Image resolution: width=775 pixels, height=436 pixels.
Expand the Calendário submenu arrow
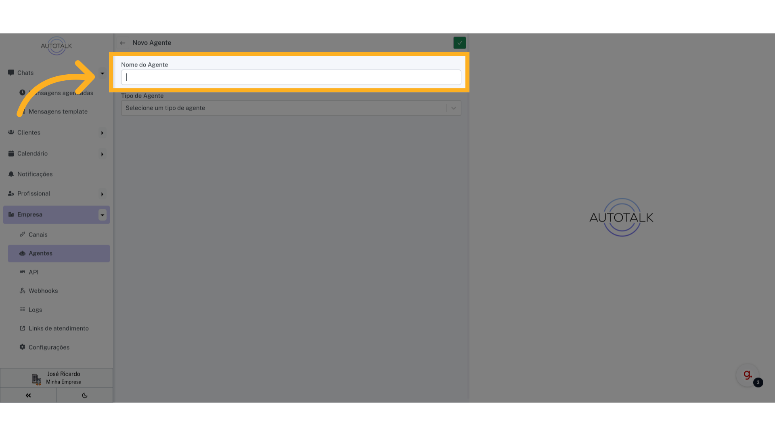click(102, 154)
